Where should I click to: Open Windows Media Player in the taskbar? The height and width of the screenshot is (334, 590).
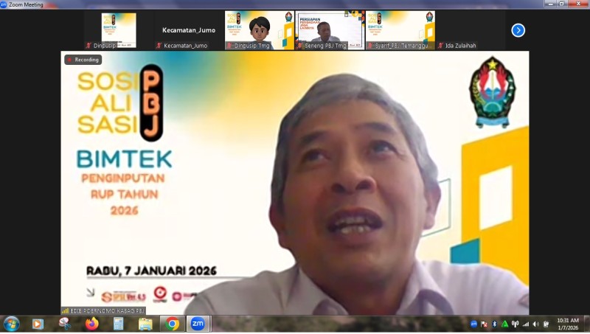tap(38, 324)
